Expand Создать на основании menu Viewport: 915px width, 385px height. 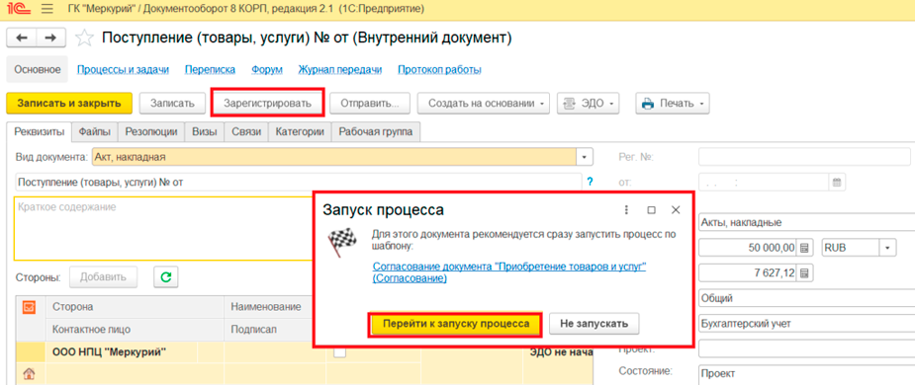[x=484, y=104]
